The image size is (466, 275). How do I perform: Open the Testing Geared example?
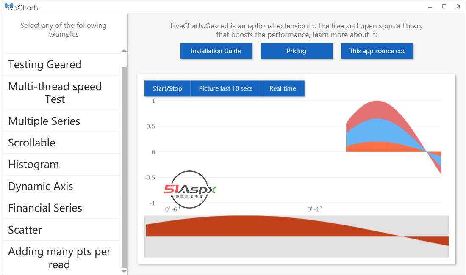(x=62, y=64)
